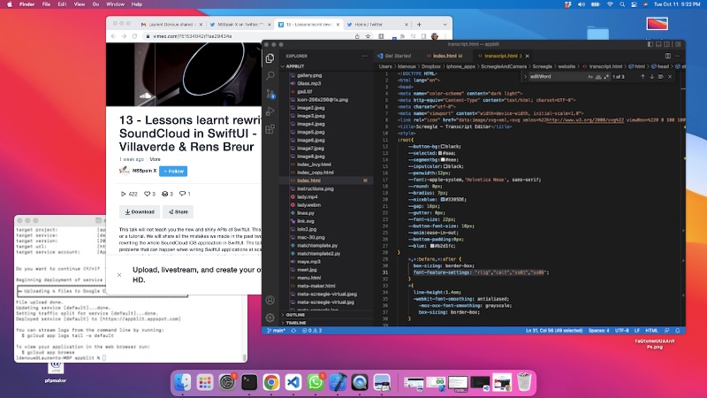Image resolution: width=707 pixels, height=398 pixels.
Task: Click the likes heart icon on Vimeo page
Action: [147, 194]
